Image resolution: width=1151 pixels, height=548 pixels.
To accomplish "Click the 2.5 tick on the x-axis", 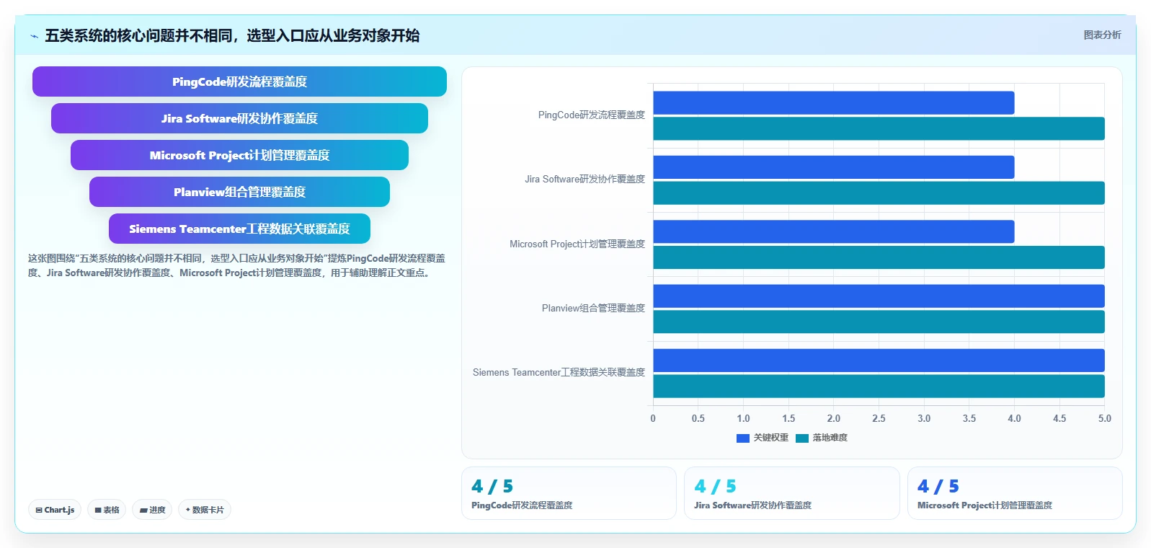I will [x=879, y=418].
